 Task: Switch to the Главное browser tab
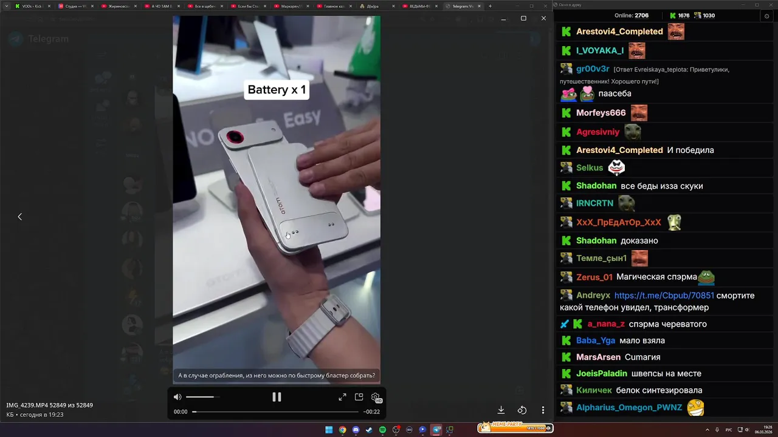click(334, 6)
